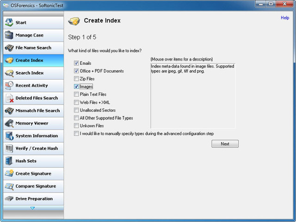296x222 pixels.
Task: Uncheck the Images checkbox
Action: click(76, 86)
